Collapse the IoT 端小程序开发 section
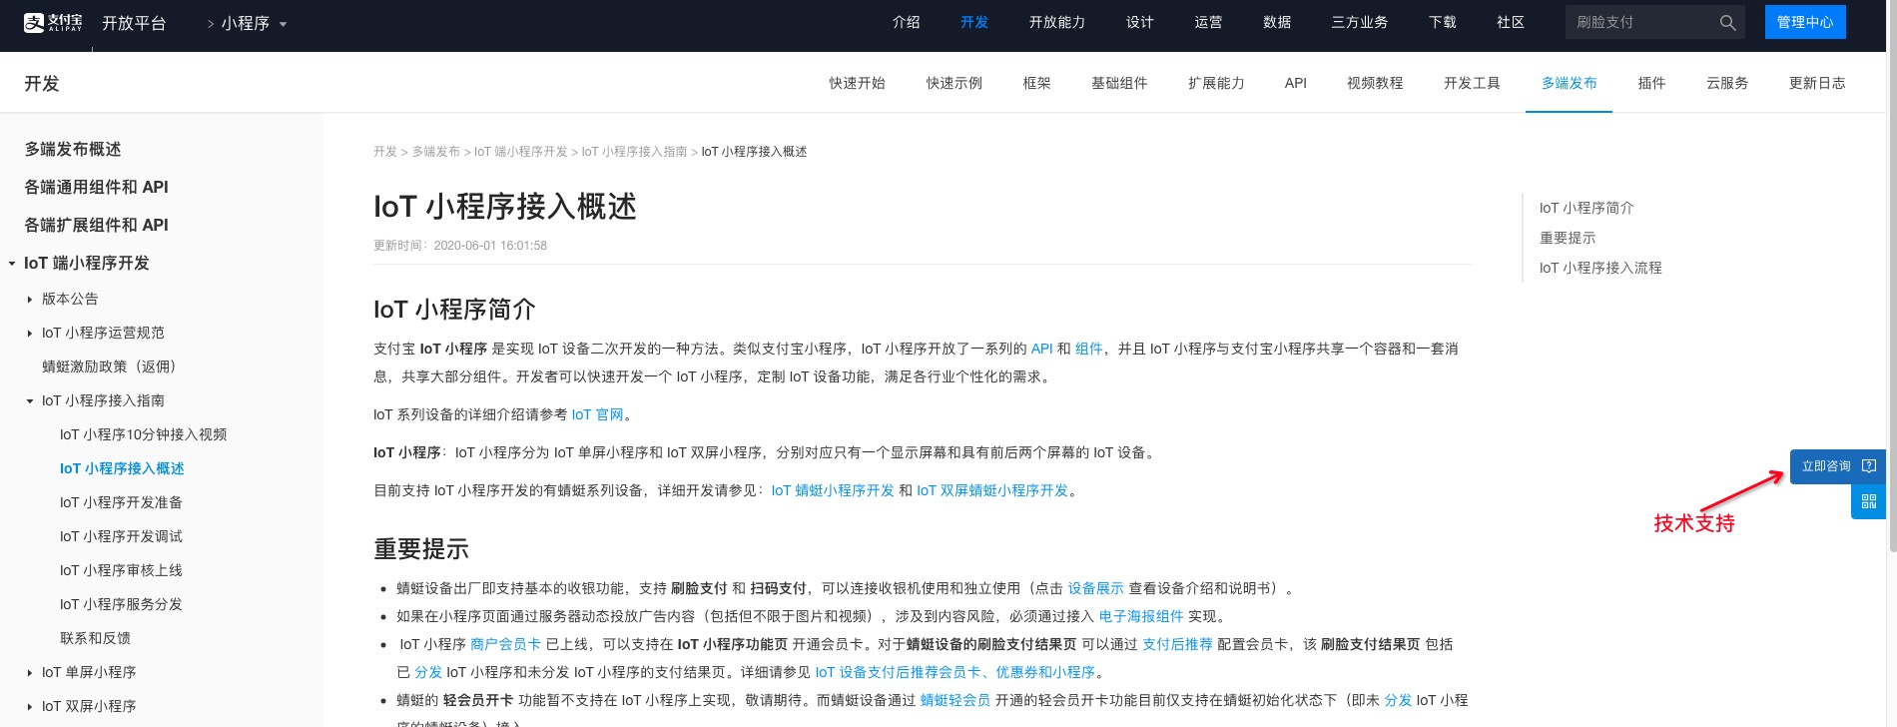Viewport: 1897px width, 727px height. [x=12, y=264]
